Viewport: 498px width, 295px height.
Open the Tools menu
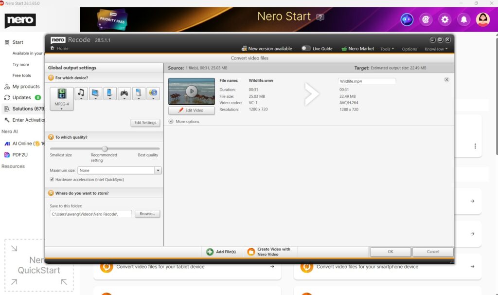click(x=387, y=49)
